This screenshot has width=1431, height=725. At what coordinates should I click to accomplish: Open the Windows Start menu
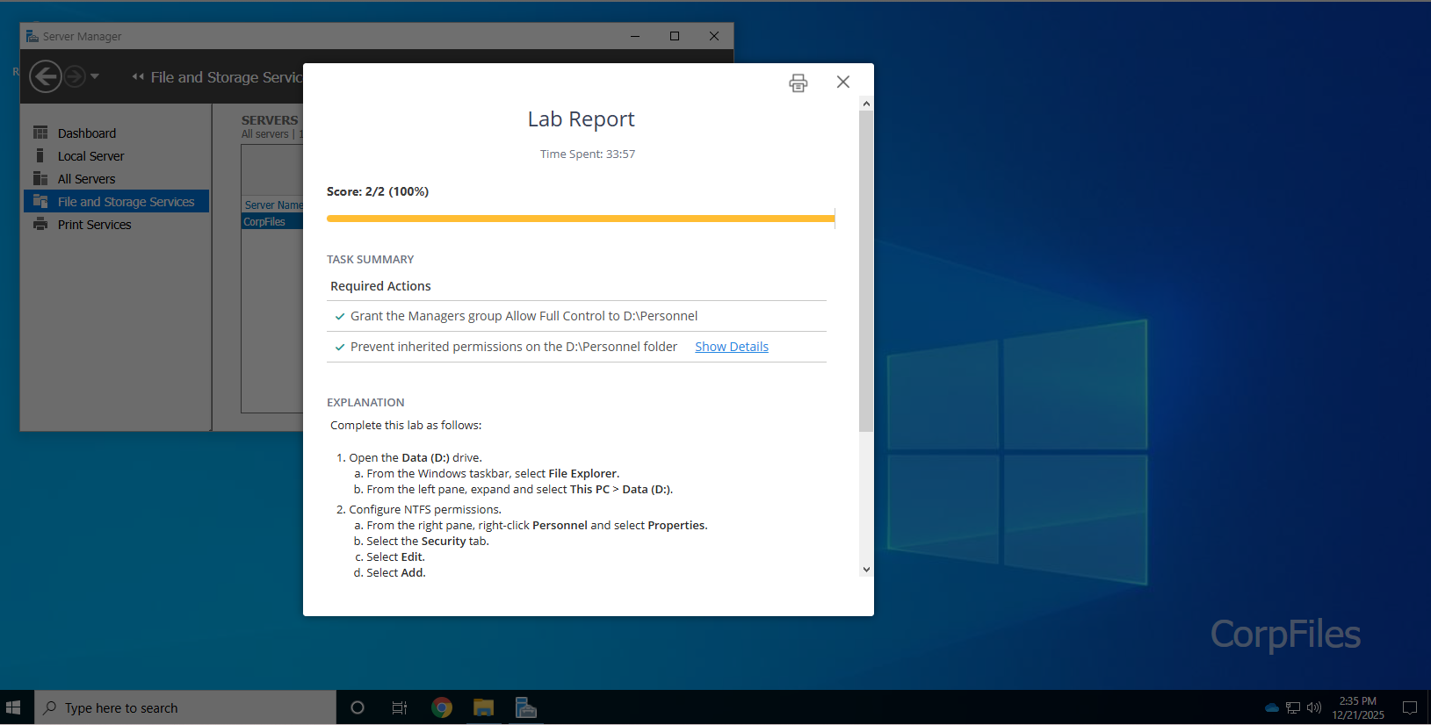click(x=13, y=707)
